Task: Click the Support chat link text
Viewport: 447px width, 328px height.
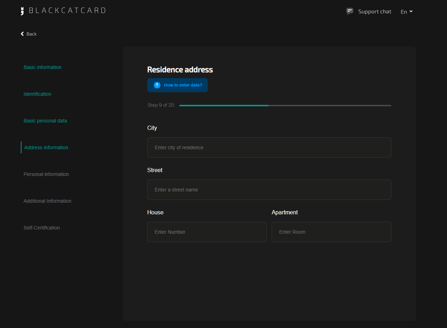Action: point(375,12)
